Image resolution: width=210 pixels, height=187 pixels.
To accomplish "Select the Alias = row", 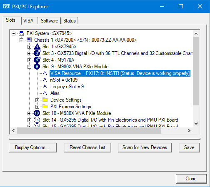I will click(x=57, y=93).
